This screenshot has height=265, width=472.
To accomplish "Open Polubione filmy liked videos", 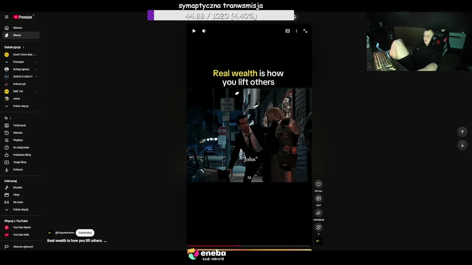I will pos(21,155).
